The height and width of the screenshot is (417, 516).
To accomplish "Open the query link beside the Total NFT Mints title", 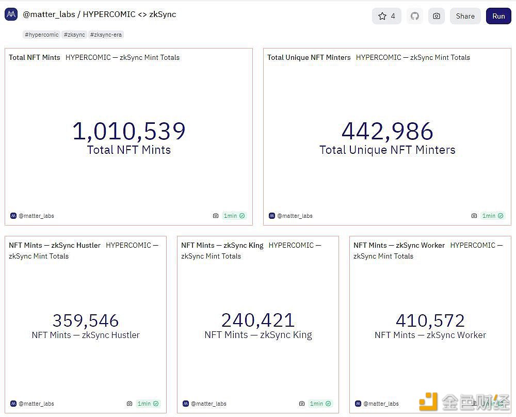I will [x=122, y=57].
